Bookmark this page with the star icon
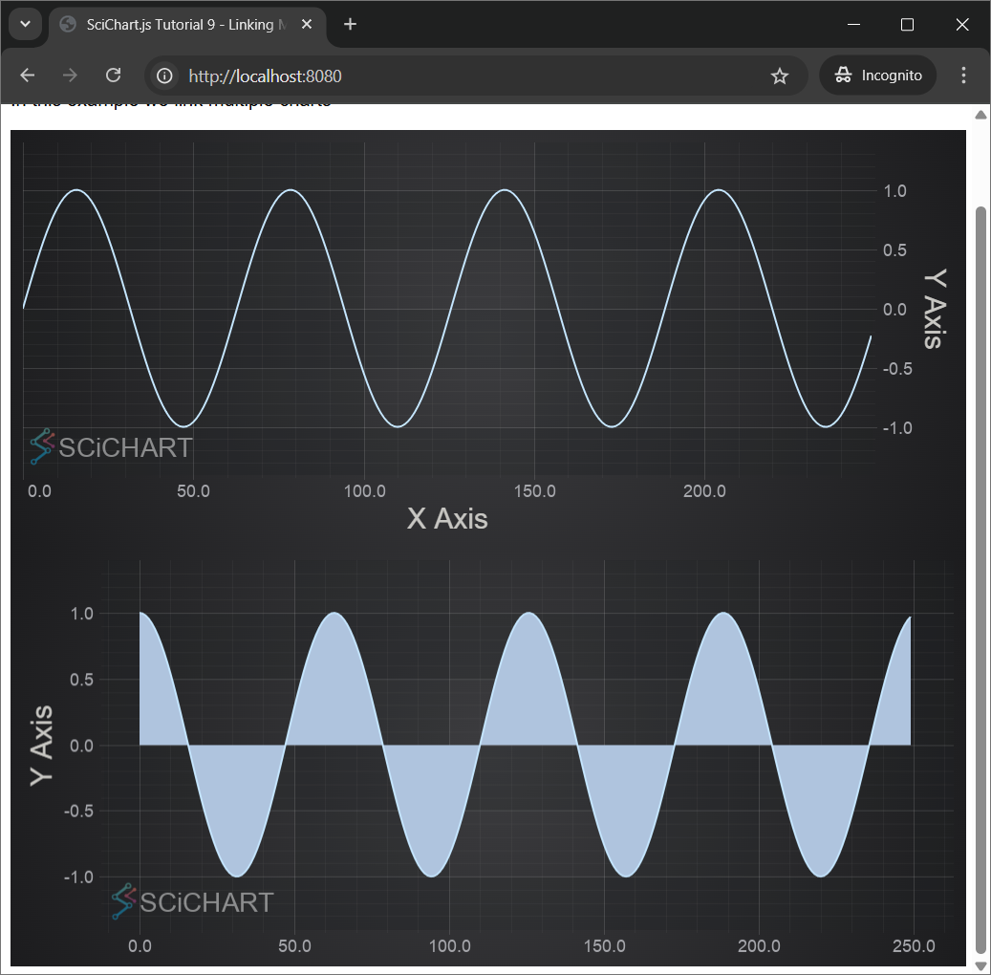The height and width of the screenshot is (975, 991). pyautogui.click(x=780, y=76)
